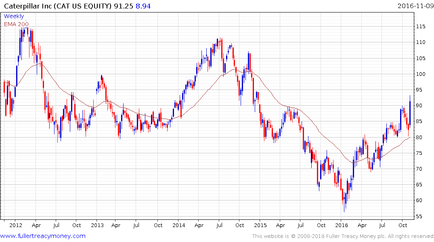Open the www.fullertreacymoney.com link
434x242 pixels.
43,236
